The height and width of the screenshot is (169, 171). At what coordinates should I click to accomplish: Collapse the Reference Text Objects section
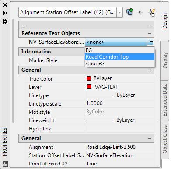tap(150, 33)
